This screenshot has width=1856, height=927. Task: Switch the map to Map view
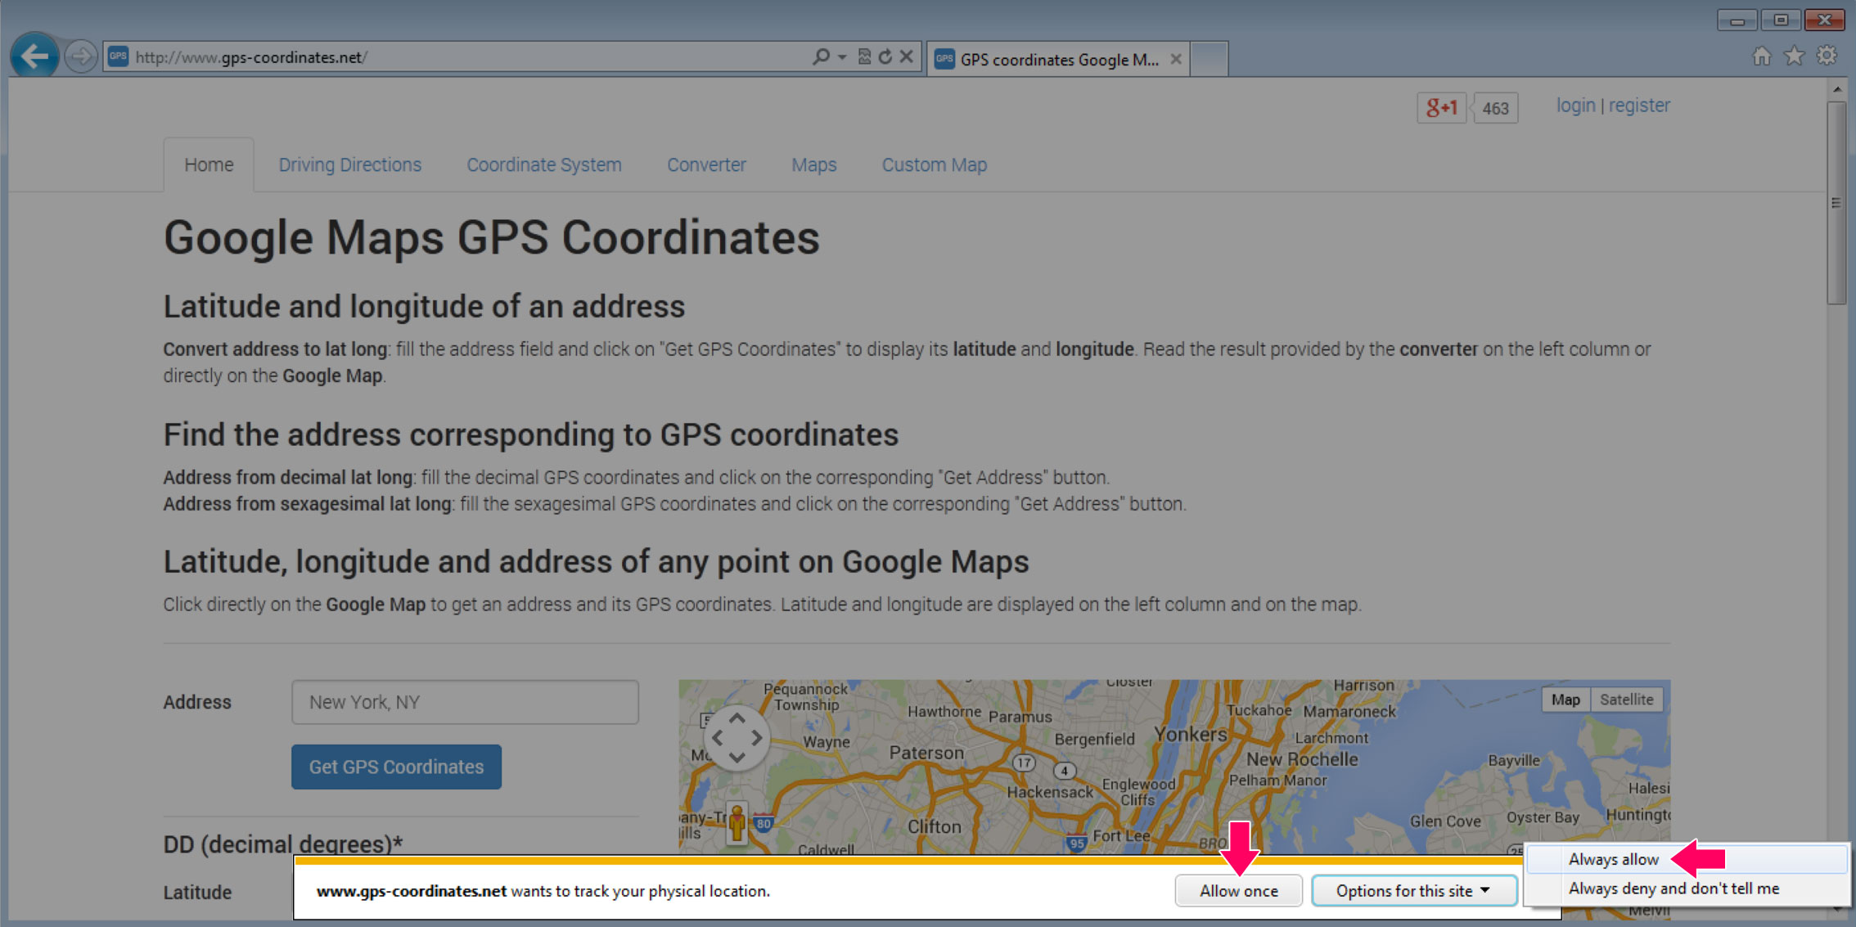[1565, 700]
